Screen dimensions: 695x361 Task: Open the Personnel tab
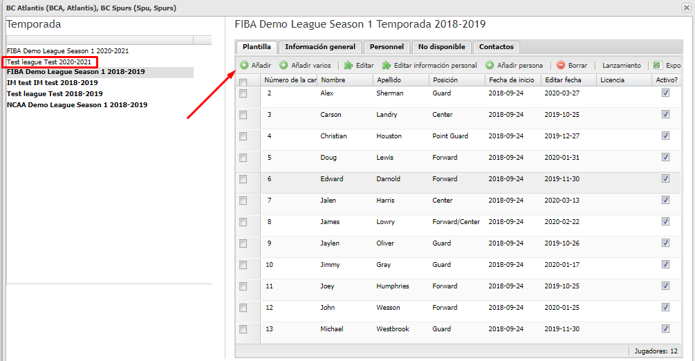(x=387, y=47)
